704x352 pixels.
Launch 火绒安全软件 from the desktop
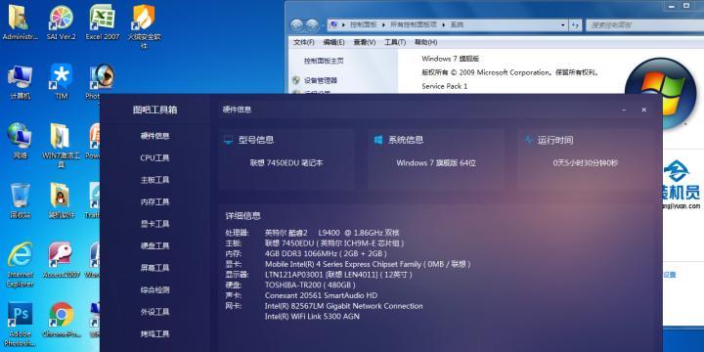pyautogui.click(x=144, y=27)
